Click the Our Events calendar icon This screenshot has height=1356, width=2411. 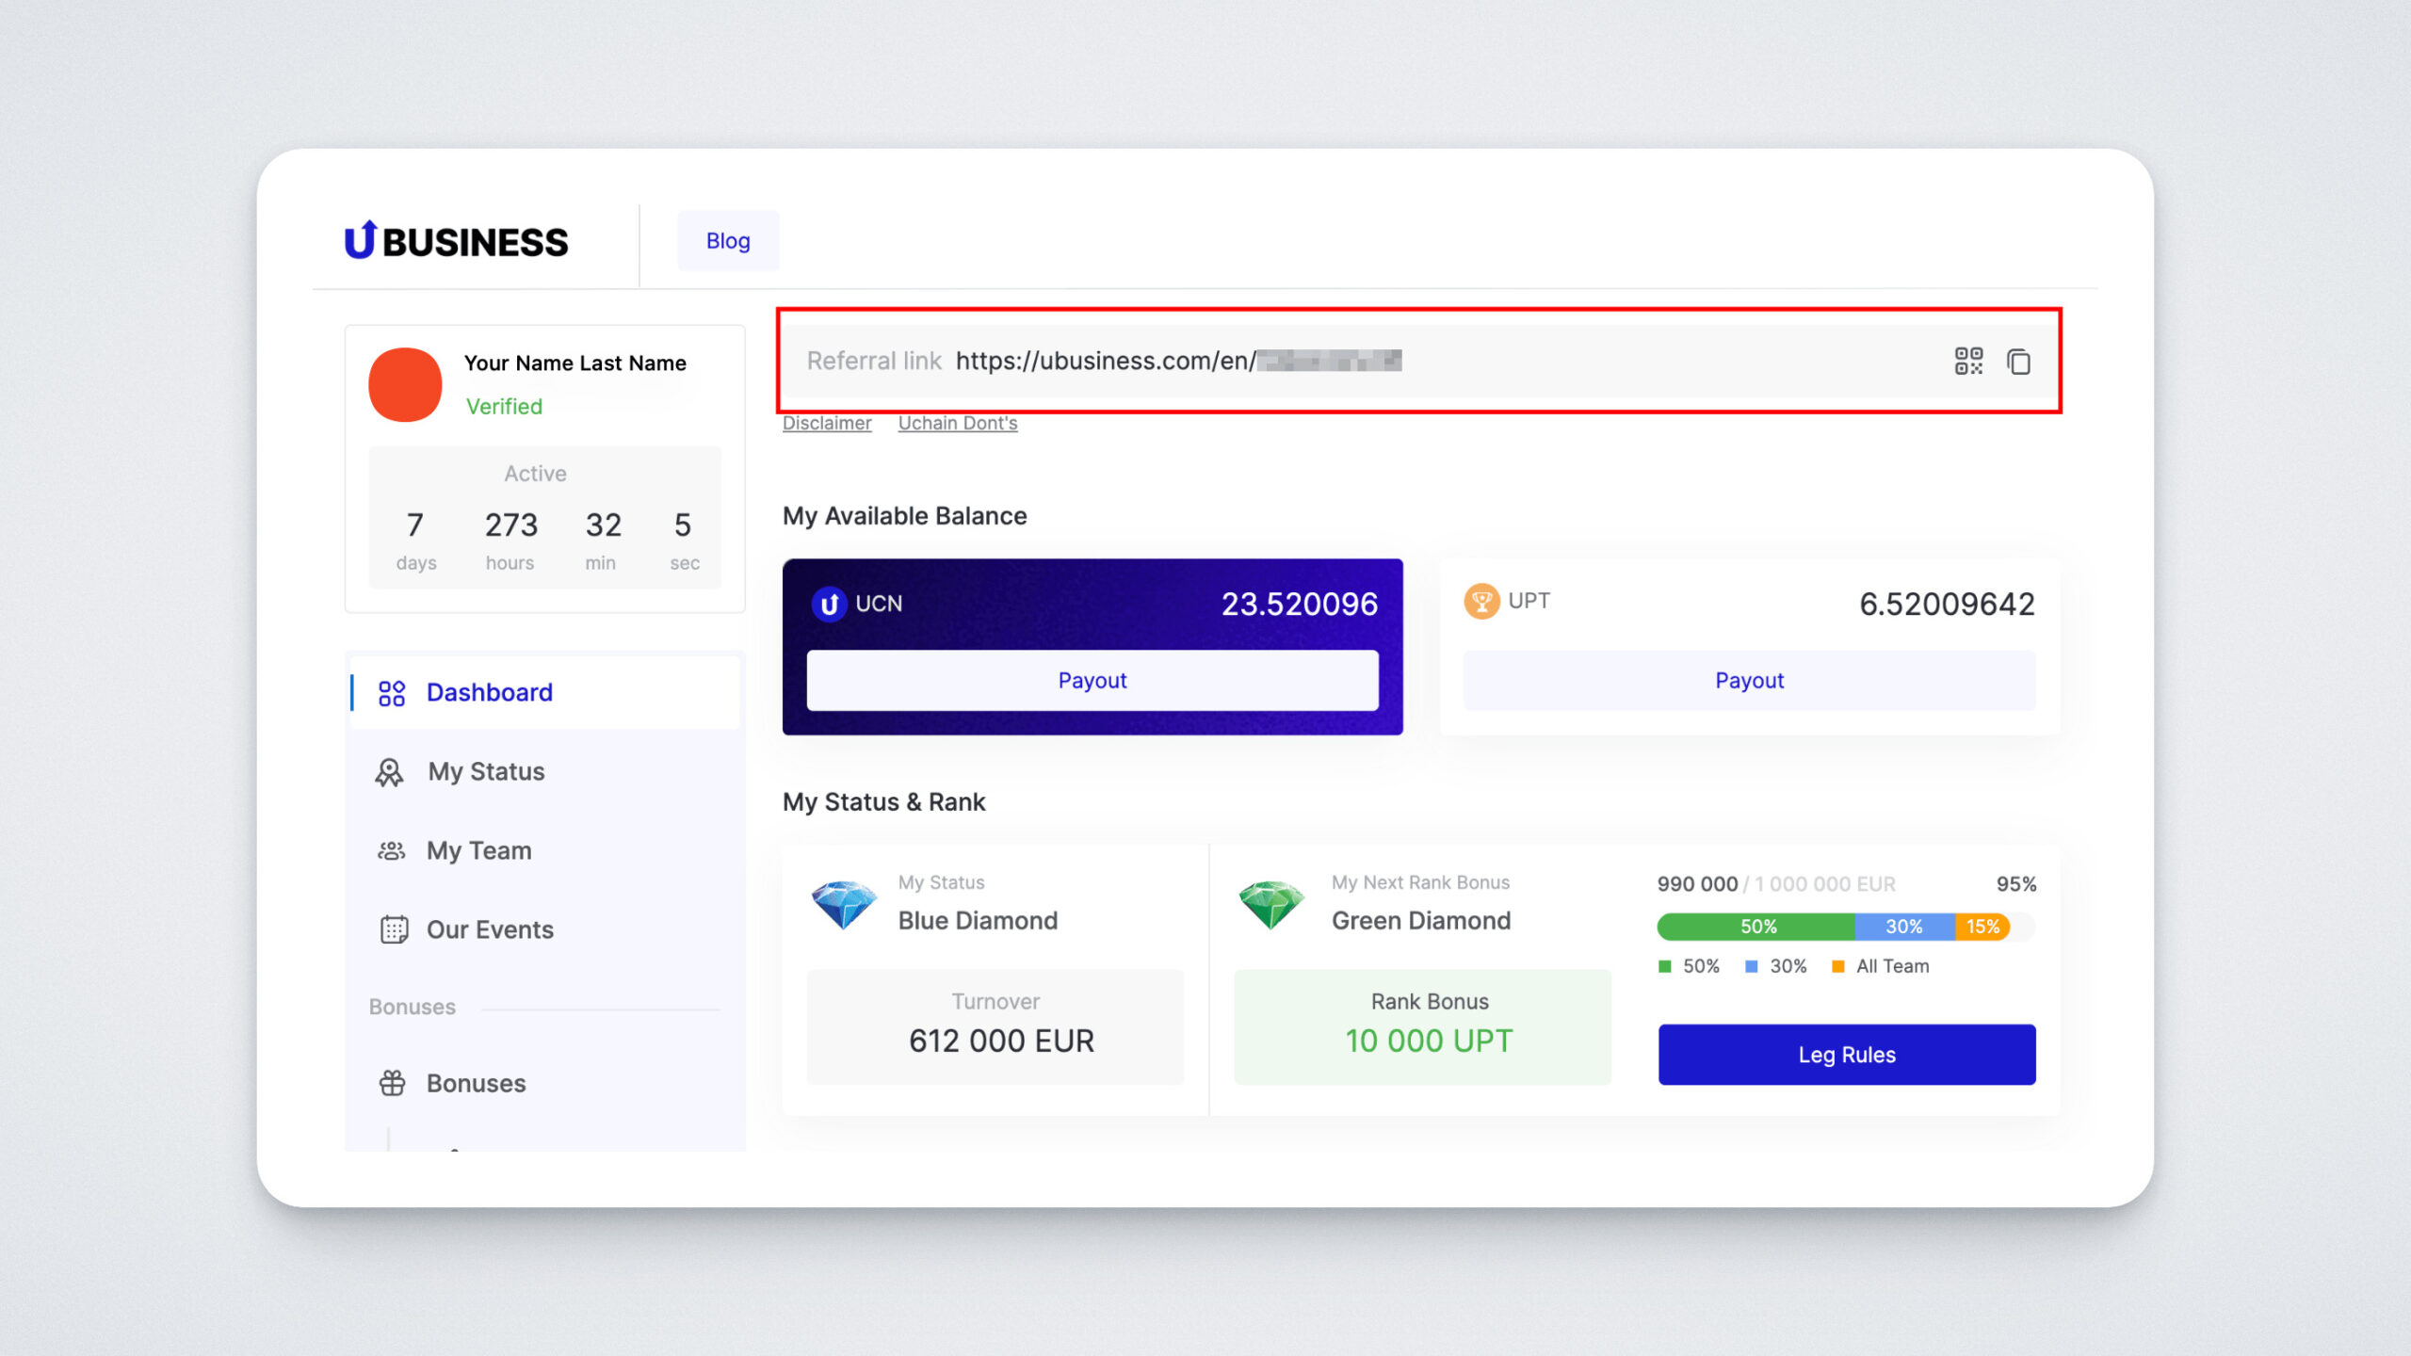click(394, 929)
